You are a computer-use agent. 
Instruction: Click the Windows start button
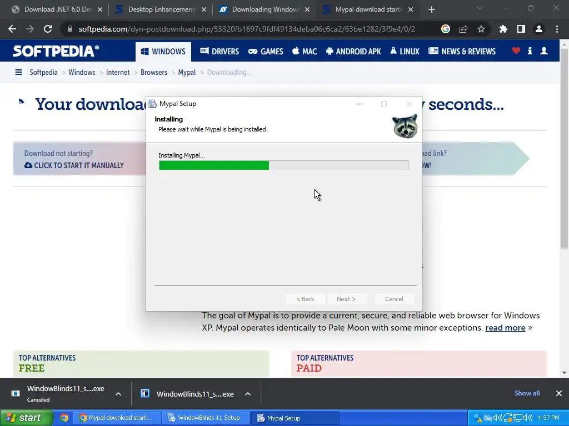point(26,418)
